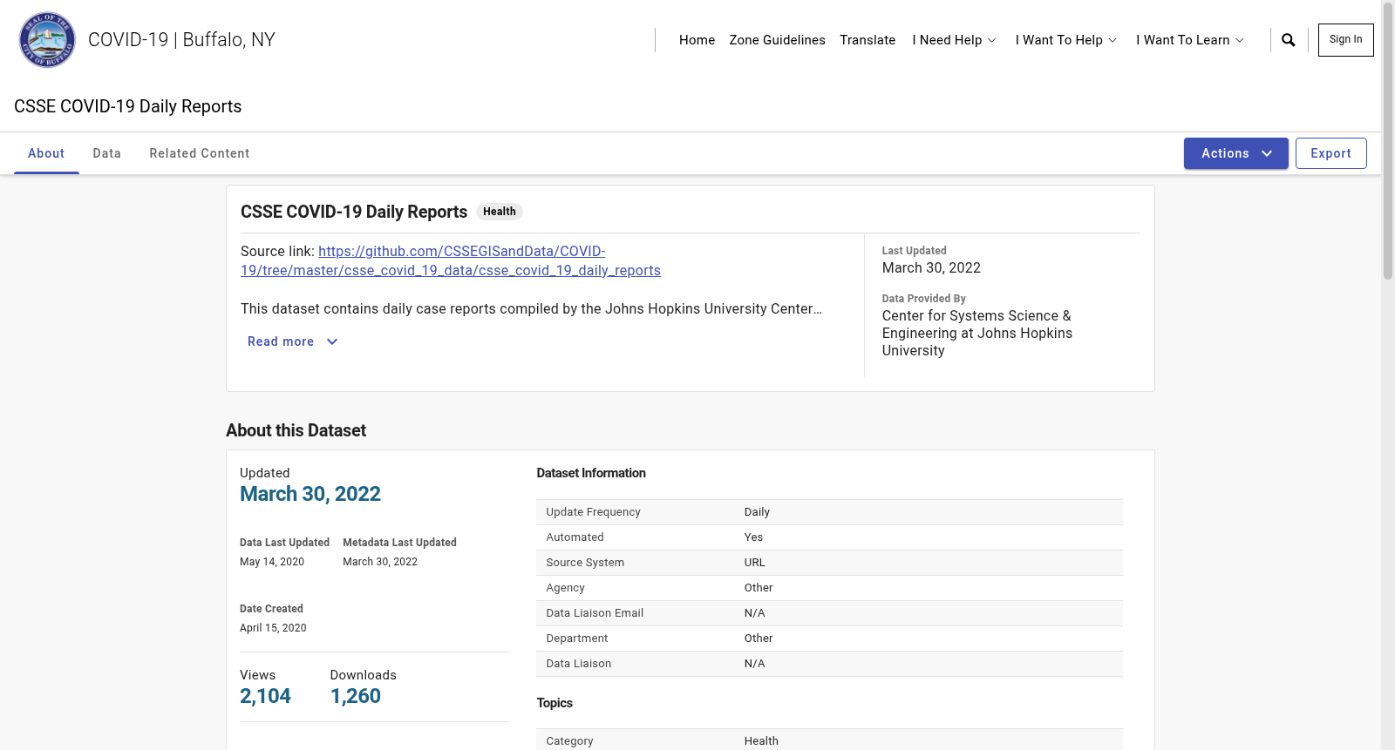Go to the Home menu item
Viewport: 1395px width, 750px height.
click(697, 40)
